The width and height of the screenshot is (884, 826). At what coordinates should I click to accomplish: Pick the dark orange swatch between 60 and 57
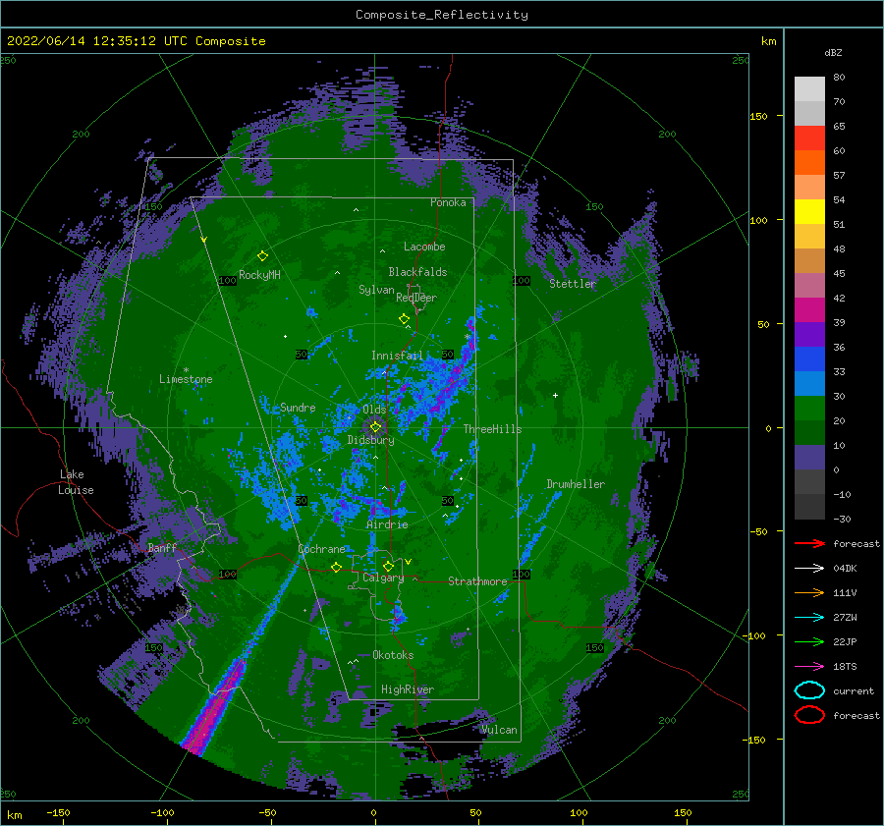coord(809,162)
